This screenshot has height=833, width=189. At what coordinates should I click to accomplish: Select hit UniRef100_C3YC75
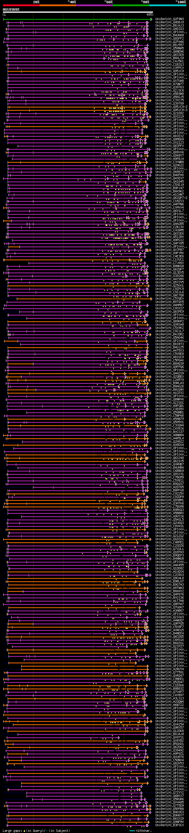(x=170, y=100)
